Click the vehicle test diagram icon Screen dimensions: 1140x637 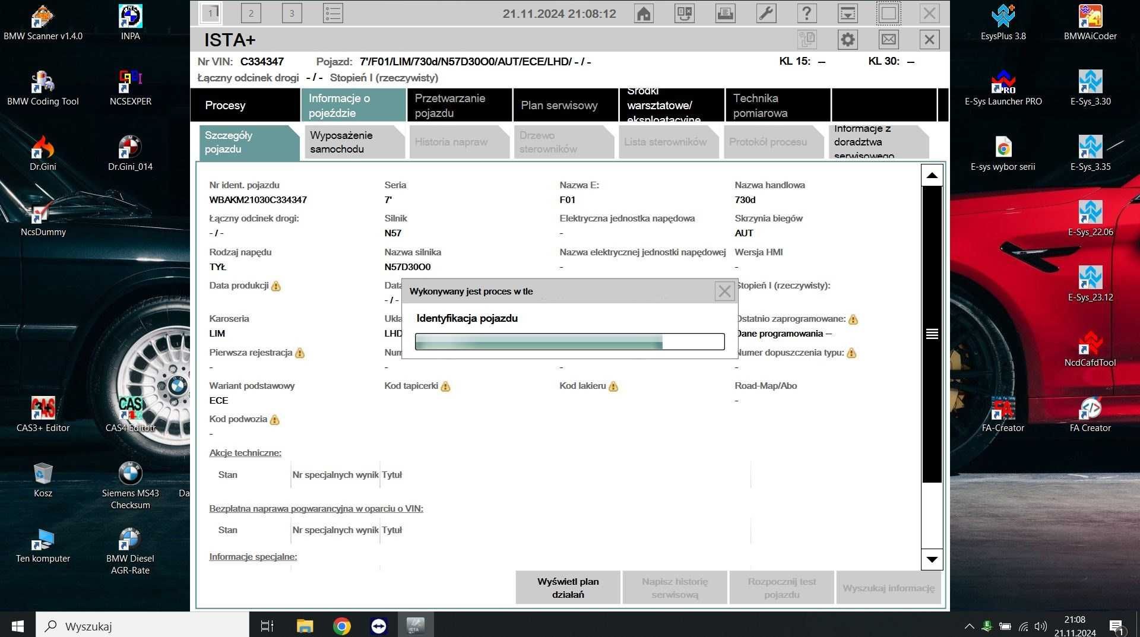point(685,13)
